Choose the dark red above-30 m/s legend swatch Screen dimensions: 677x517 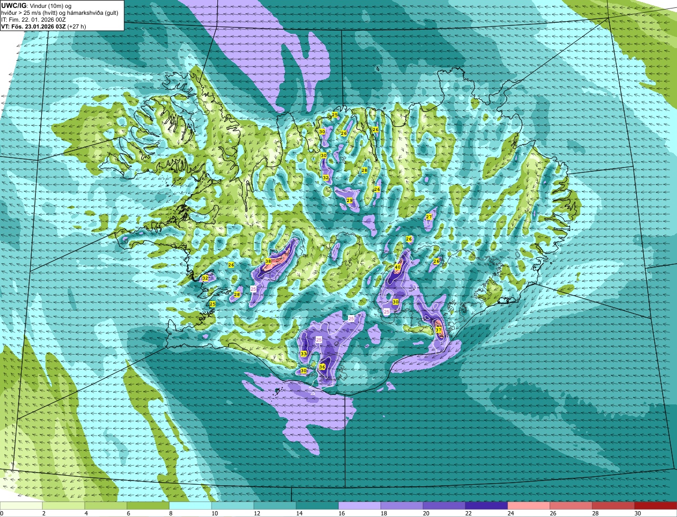coord(656,505)
